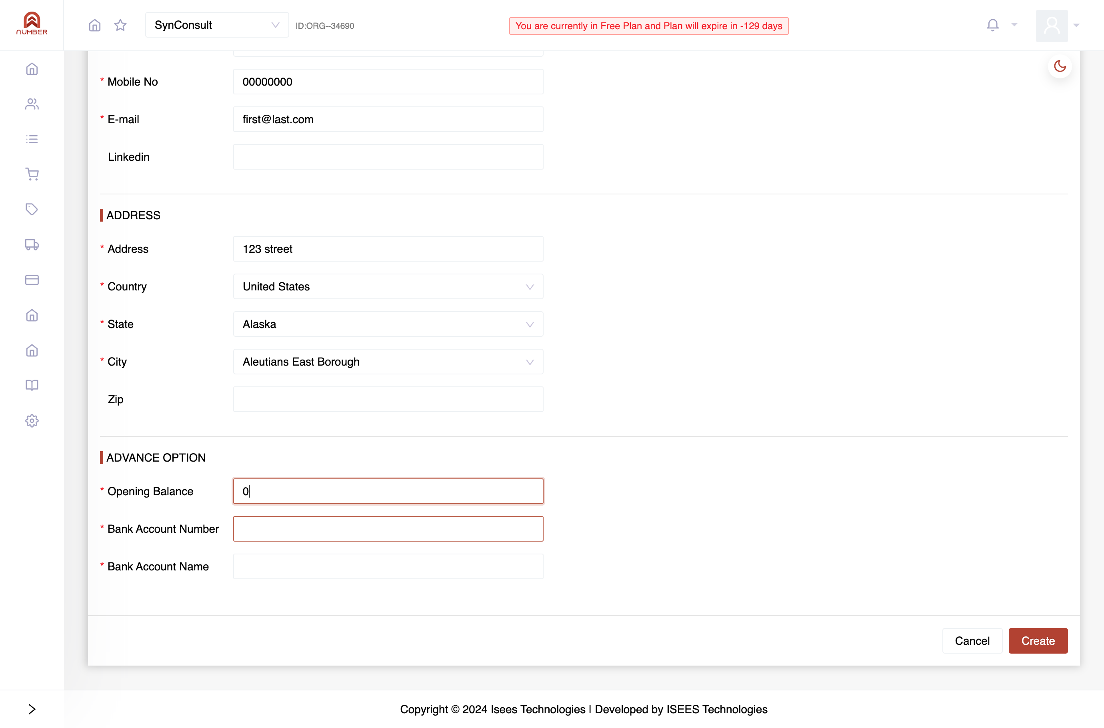Focus the Bank Account Name field
Screen dimensions: 1104x728
(388, 566)
